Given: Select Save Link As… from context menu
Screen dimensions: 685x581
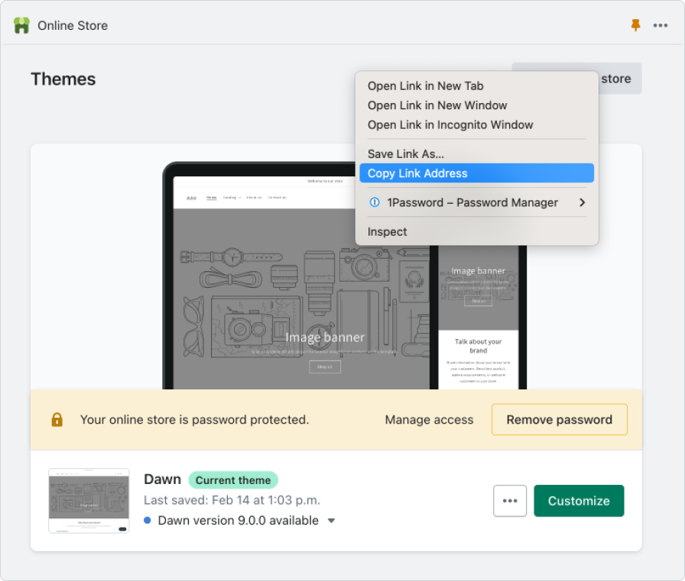Looking at the screenshot, I should point(476,154).
